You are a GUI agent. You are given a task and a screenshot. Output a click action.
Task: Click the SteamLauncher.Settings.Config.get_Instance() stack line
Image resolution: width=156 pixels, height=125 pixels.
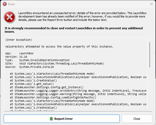(47, 87)
